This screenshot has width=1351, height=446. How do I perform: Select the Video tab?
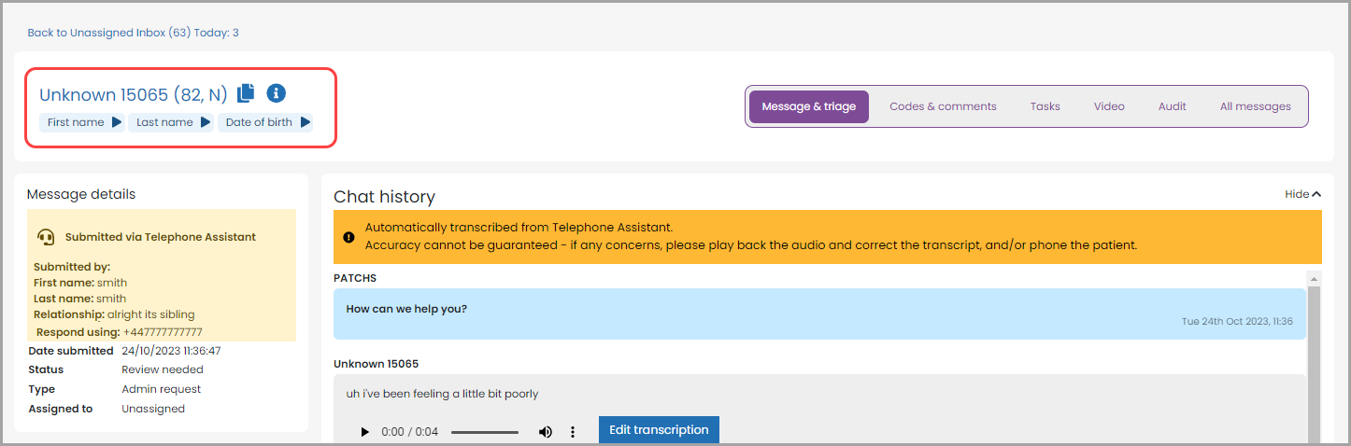pos(1109,106)
